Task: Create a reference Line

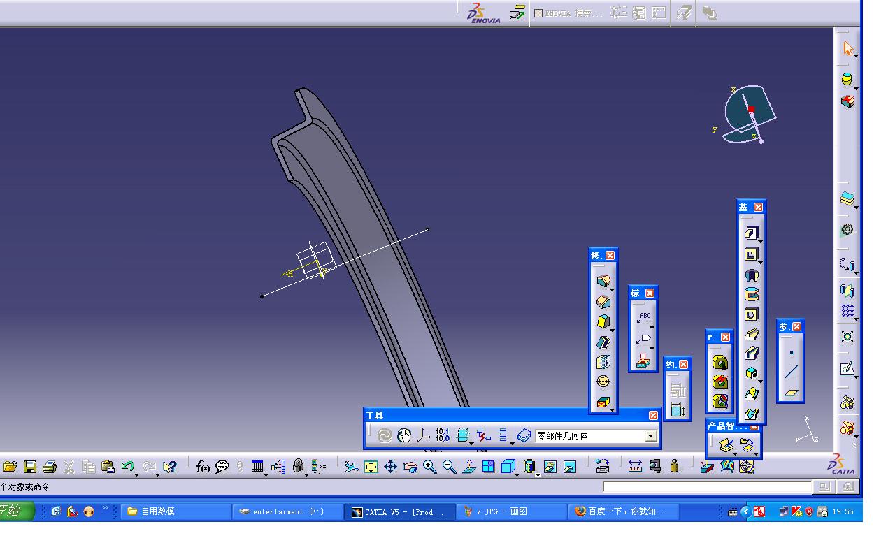Action: pyautogui.click(x=791, y=372)
